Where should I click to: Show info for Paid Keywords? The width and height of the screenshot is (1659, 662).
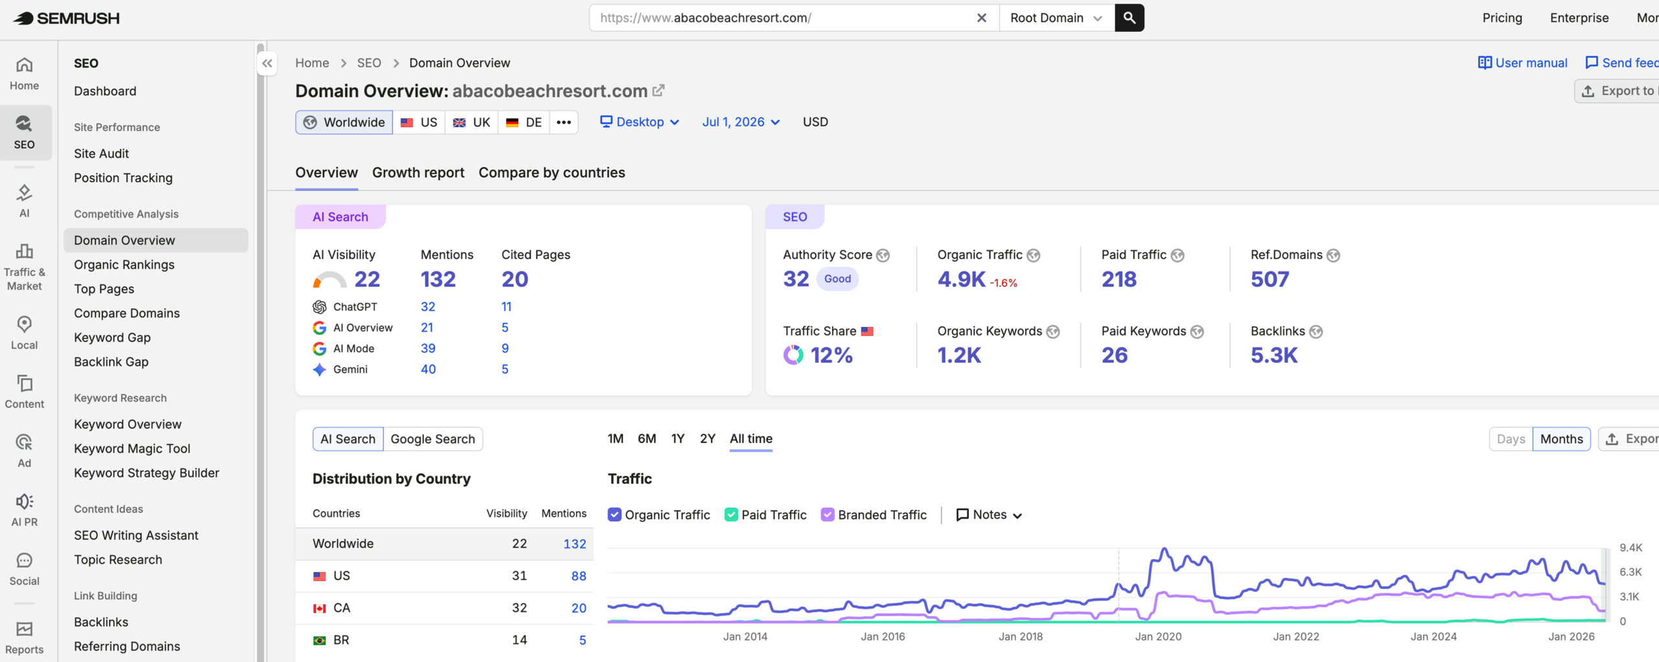pyautogui.click(x=1197, y=332)
